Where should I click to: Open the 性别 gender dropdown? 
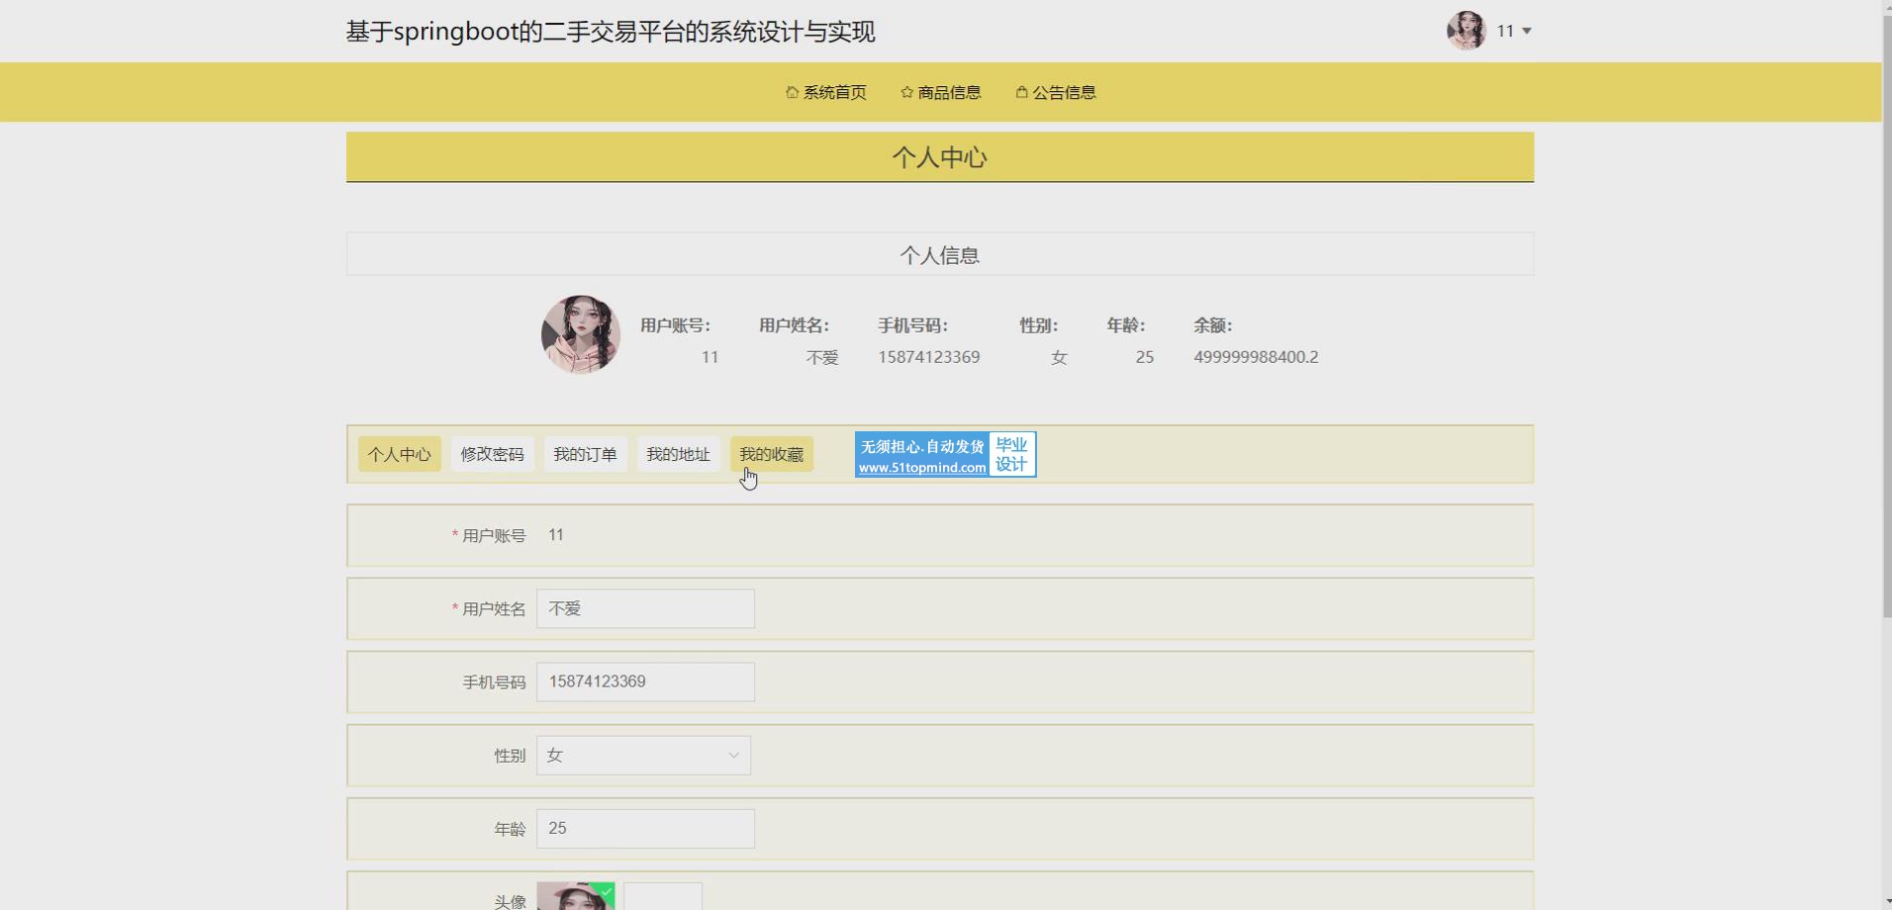pos(643,756)
